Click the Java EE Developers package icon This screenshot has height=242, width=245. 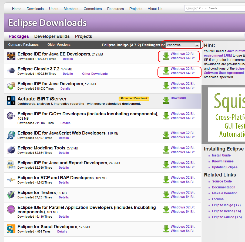pyautogui.click(x=11, y=56)
